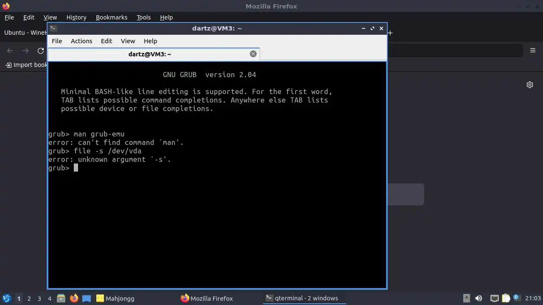Open removable media eject tray icon
Viewport: 543px width, 305px height.
pyautogui.click(x=466, y=298)
